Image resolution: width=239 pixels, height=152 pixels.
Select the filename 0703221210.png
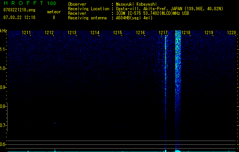click(19, 10)
